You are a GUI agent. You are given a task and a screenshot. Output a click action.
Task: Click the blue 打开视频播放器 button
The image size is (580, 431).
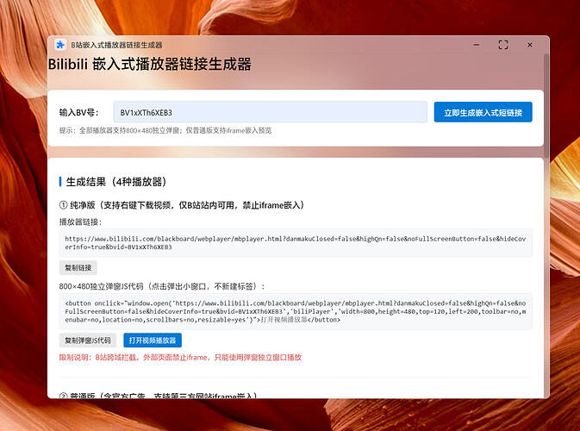pyautogui.click(x=153, y=340)
